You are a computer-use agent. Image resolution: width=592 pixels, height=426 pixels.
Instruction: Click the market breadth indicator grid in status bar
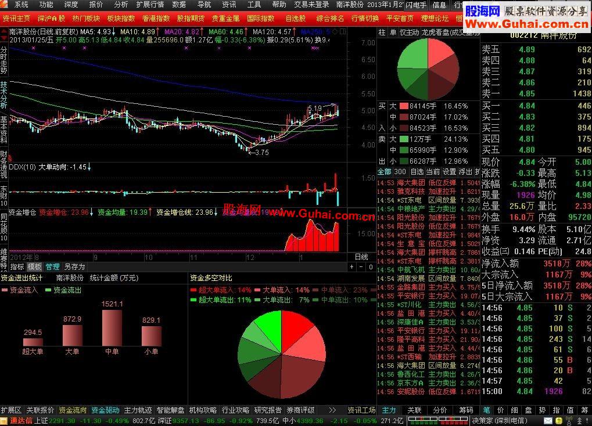pos(437,421)
